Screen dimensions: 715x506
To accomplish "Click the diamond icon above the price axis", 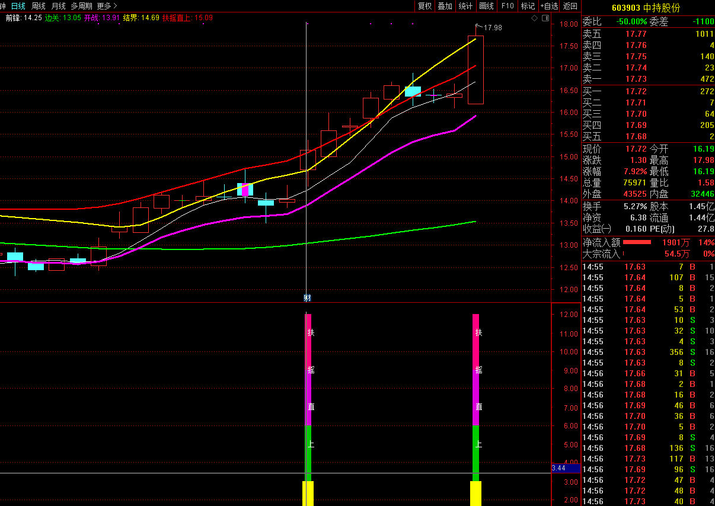I will pos(534,18).
